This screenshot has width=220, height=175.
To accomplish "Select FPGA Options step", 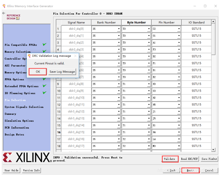I will coord(14,79).
